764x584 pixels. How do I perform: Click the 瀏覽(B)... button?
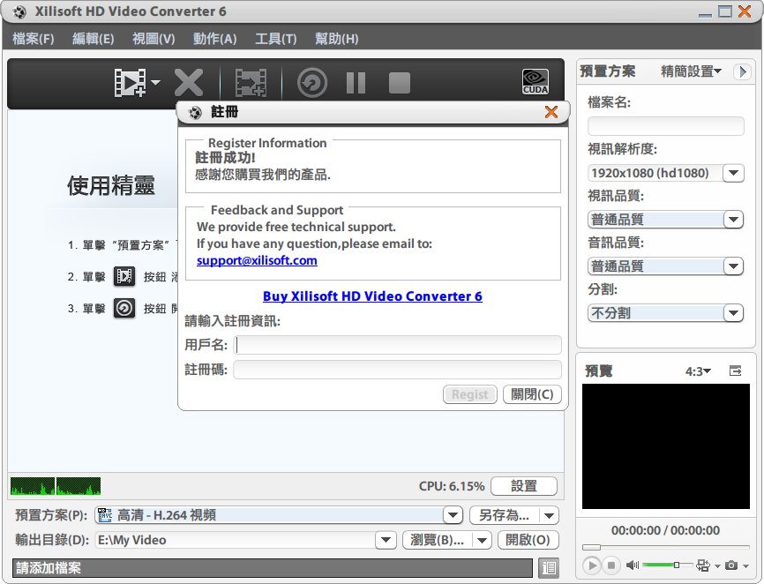point(437,540)
